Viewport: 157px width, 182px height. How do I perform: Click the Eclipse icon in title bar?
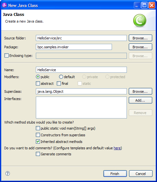coord(4,5)
